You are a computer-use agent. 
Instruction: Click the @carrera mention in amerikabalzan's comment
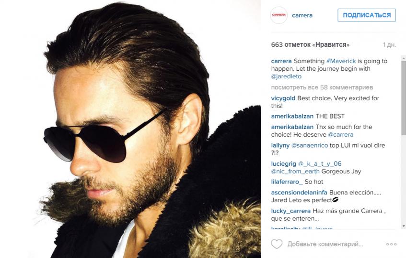pyautogui.click(x=340, y=135)
